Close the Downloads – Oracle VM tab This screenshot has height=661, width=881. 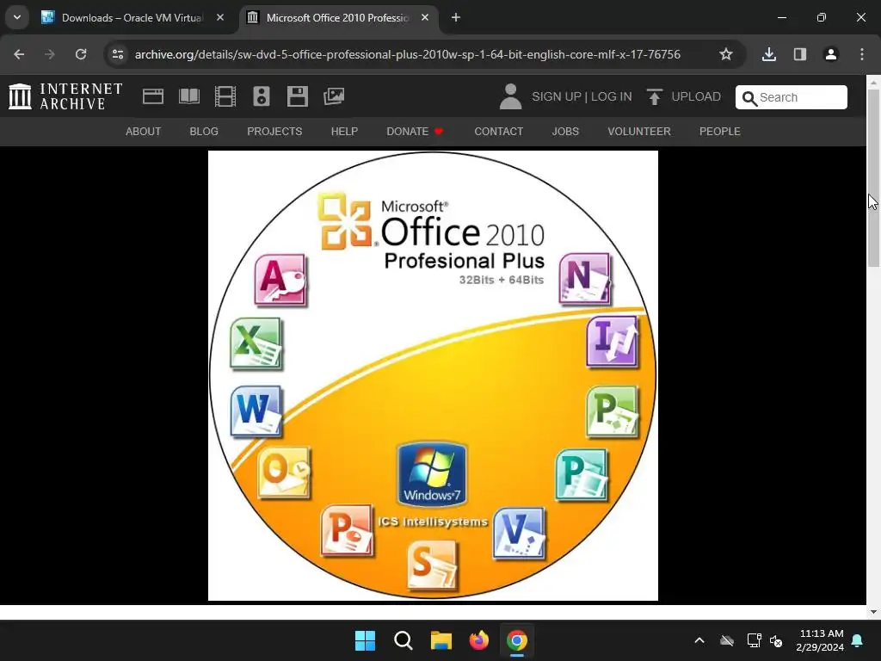tap(220, 17)
